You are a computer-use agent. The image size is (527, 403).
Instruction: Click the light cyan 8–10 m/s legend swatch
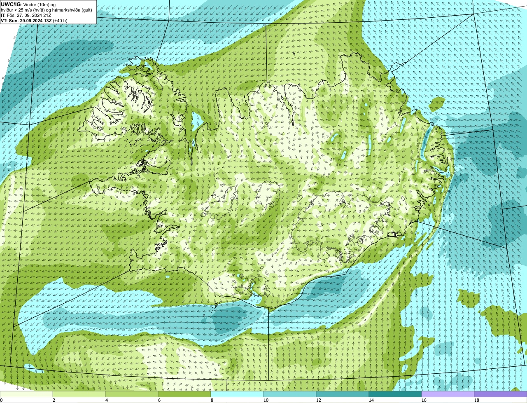pyautogui.click(x=237, y=394)
